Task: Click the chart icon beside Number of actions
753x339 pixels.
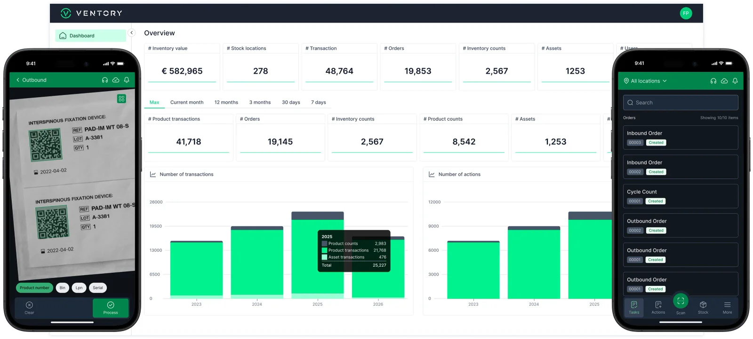Action: pos(432,174)
